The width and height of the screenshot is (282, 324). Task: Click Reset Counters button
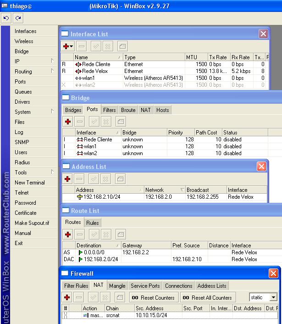tap(154, 297)
